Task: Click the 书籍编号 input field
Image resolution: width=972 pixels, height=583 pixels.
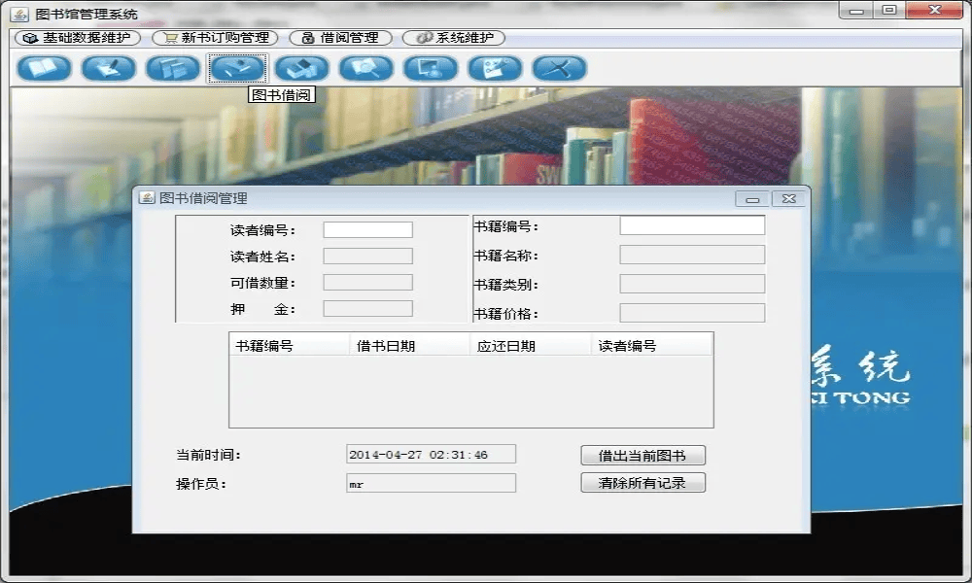Action: coord(691,223)
